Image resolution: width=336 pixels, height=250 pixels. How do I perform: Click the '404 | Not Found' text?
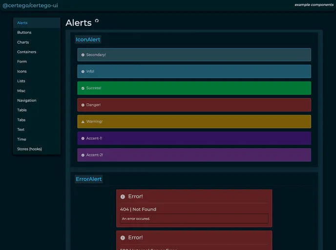tap(138, 209)
